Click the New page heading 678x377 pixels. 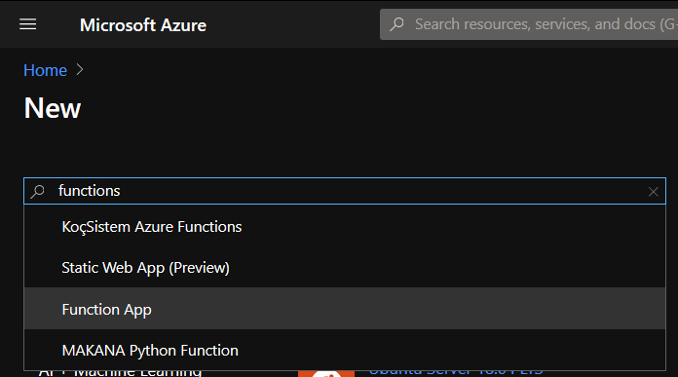coord(53,108)
